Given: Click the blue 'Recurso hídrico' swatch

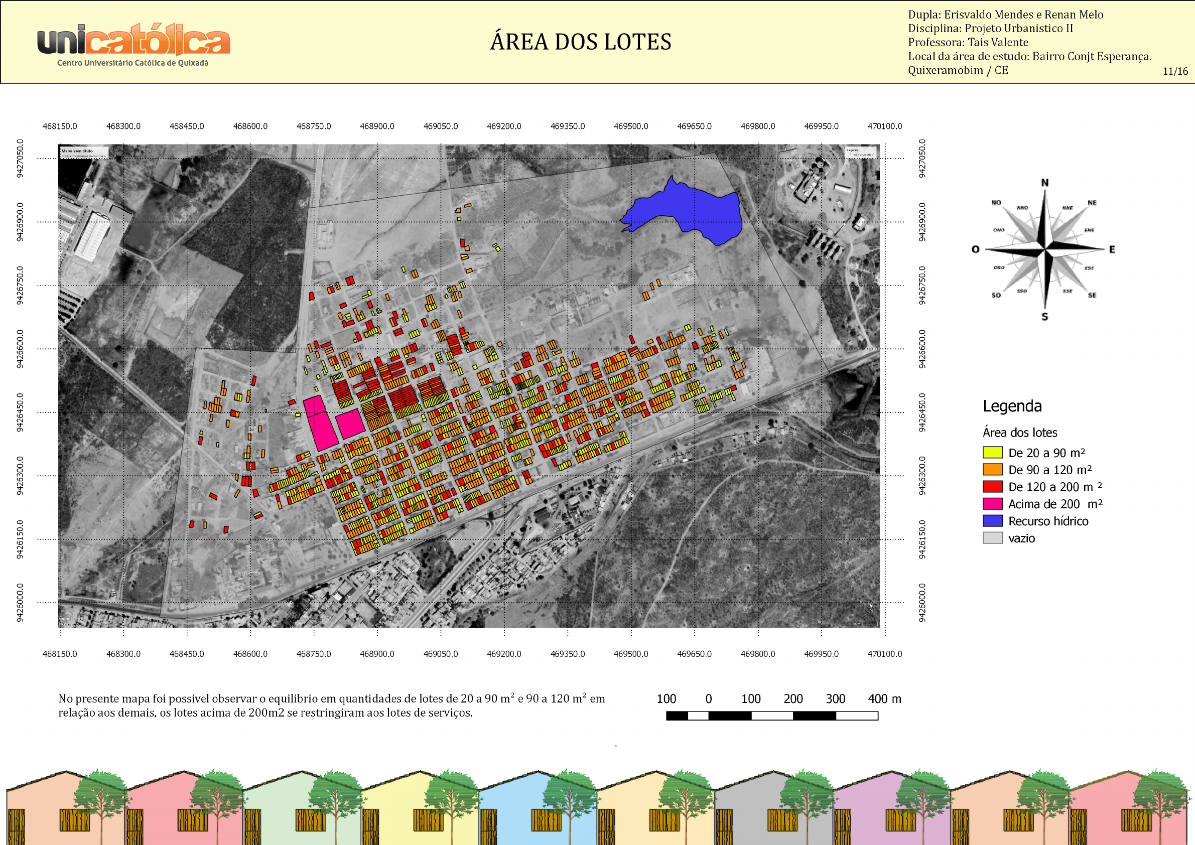Looking at the screenshot, I should (993, 521).
